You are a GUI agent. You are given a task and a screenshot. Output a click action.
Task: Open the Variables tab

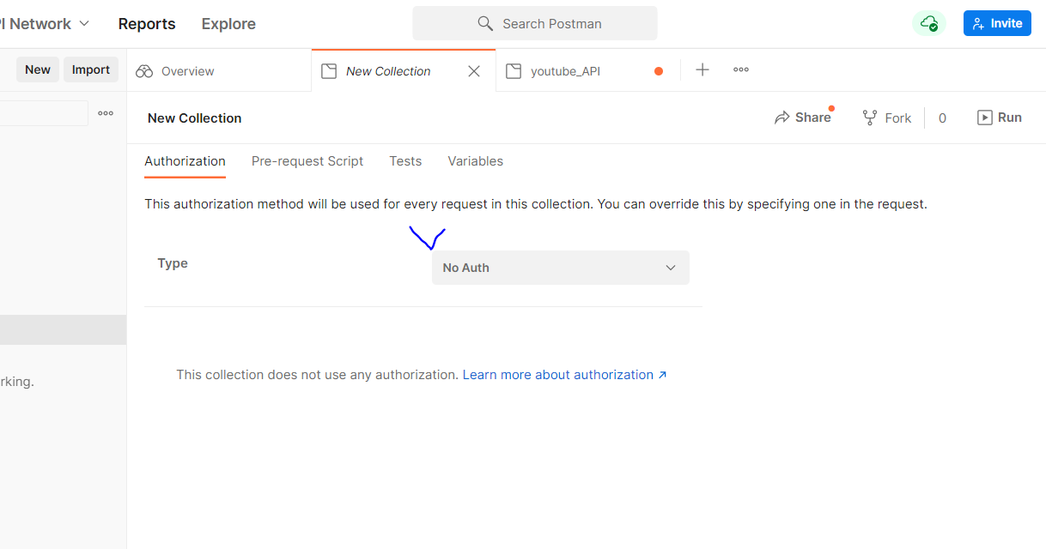pyautogui.click(x=476, y=161)
